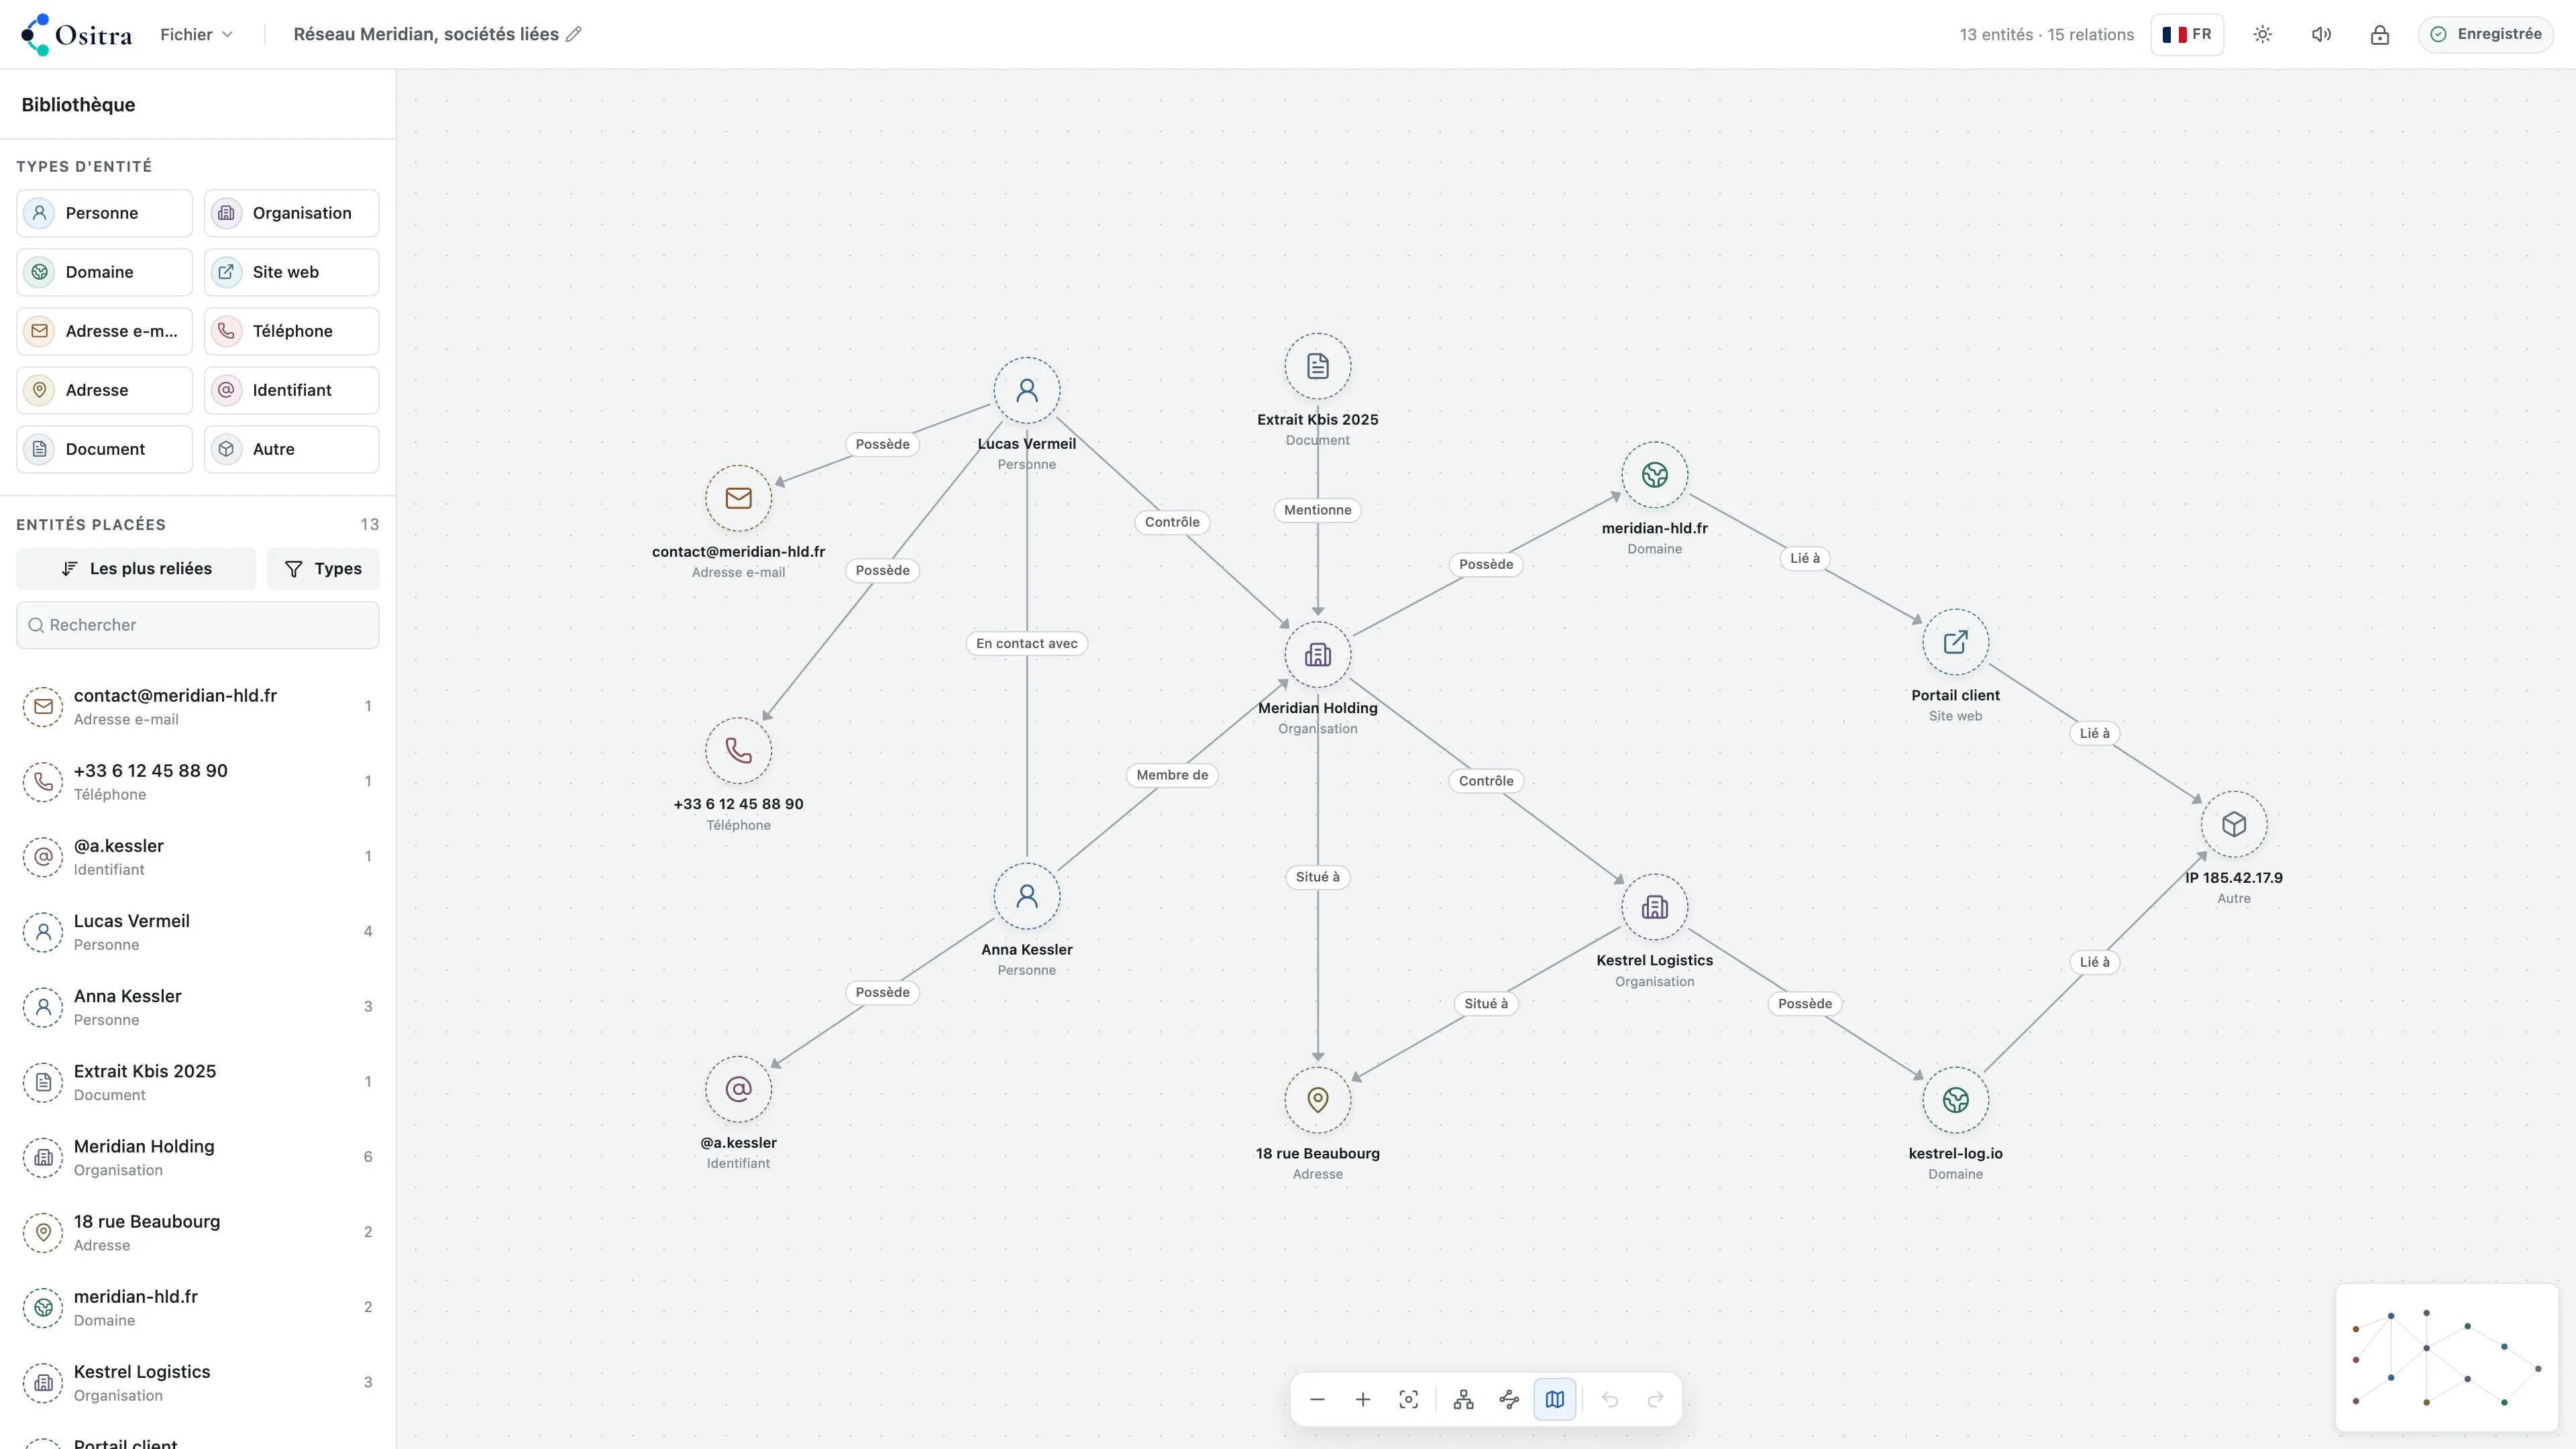Screen dimensions: 2576x1449
Task: Select Domaine entity type
Action: (x=104, y=272)
